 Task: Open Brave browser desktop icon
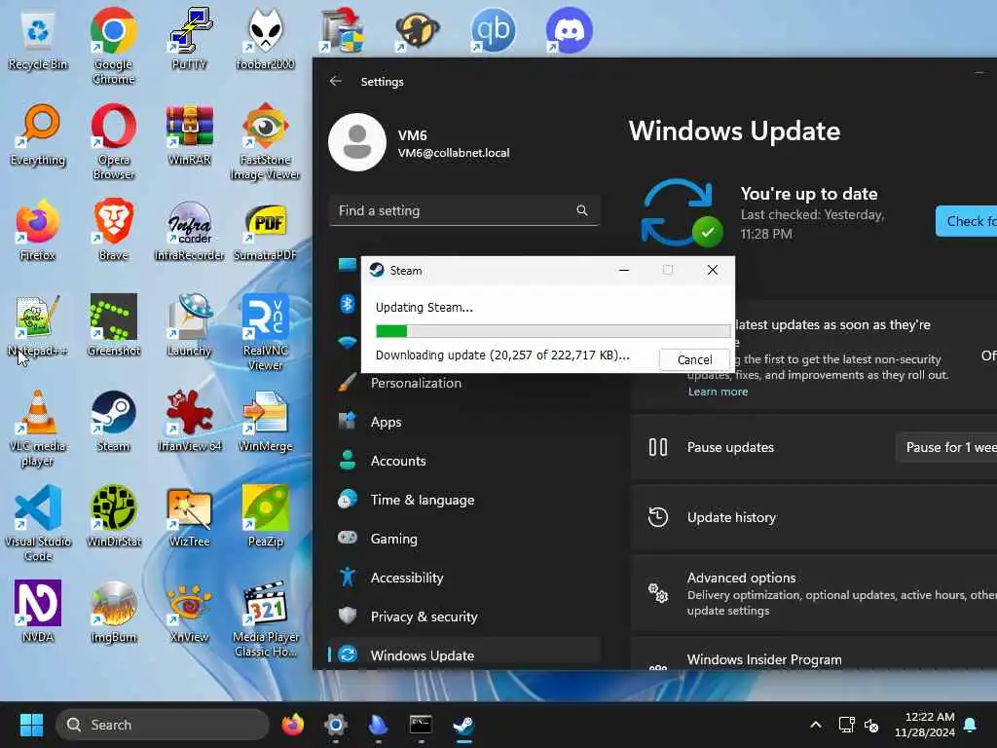point(113,230)
